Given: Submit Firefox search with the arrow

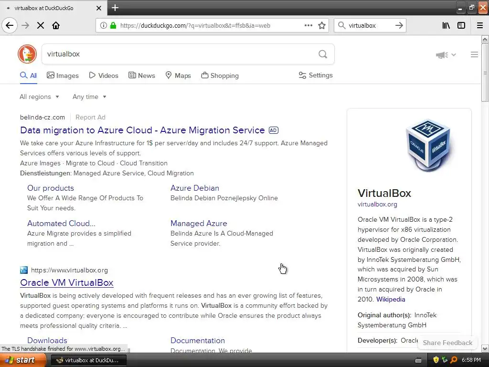Looking at the screenshot, I should (399, 25).
